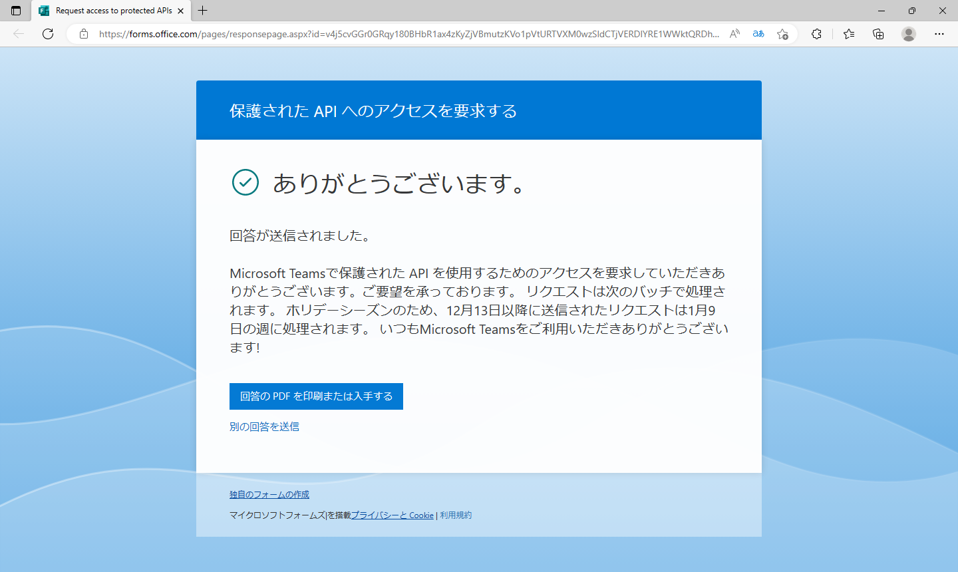Click 別の回答を送信 link

coord(264,427)
